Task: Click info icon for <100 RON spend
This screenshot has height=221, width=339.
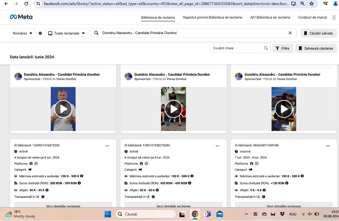Action: (x=287, y=183)
